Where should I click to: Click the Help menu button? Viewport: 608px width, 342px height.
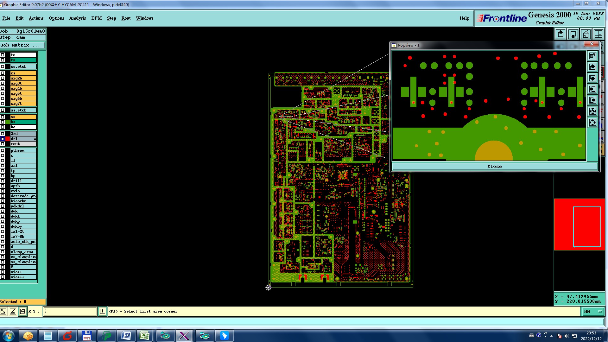464,18
